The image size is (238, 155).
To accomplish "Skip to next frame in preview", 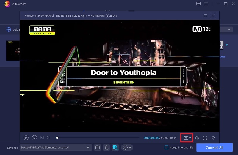I will [x=48, y=137].
